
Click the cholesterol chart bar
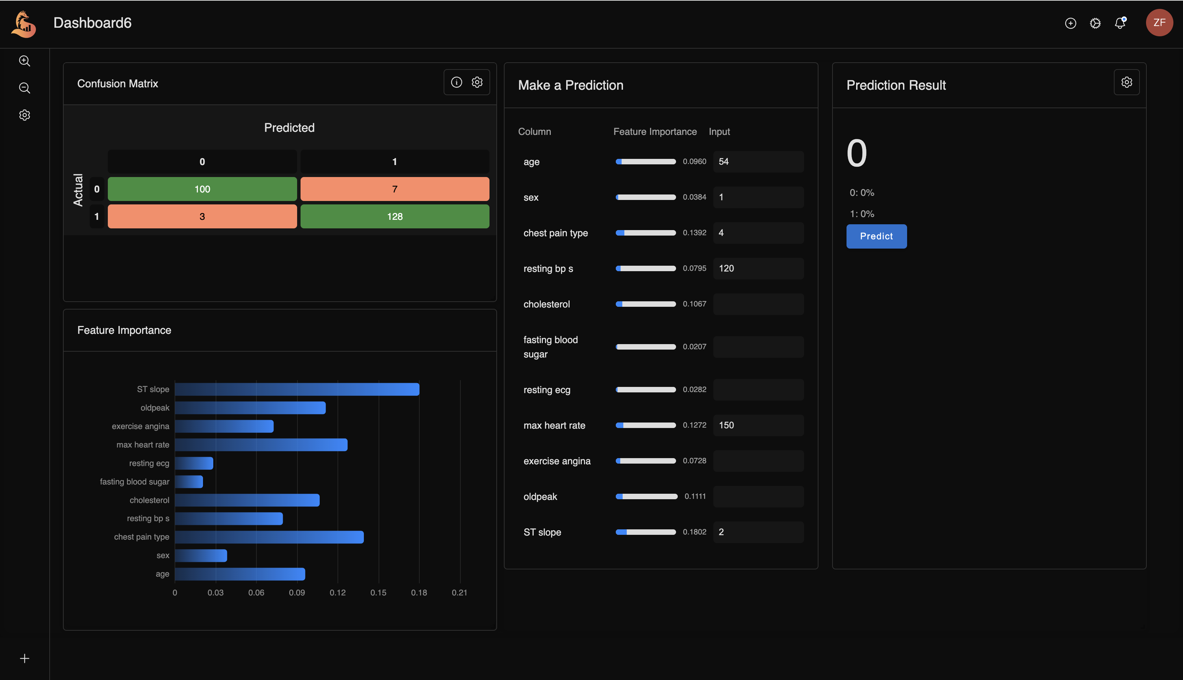coord(247,500)
